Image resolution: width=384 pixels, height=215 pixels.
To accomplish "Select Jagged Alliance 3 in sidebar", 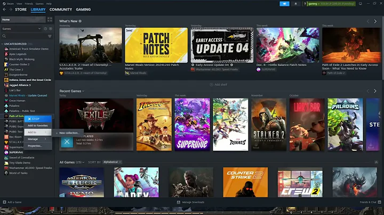I will pyautogui.click(x=20, y=85).
